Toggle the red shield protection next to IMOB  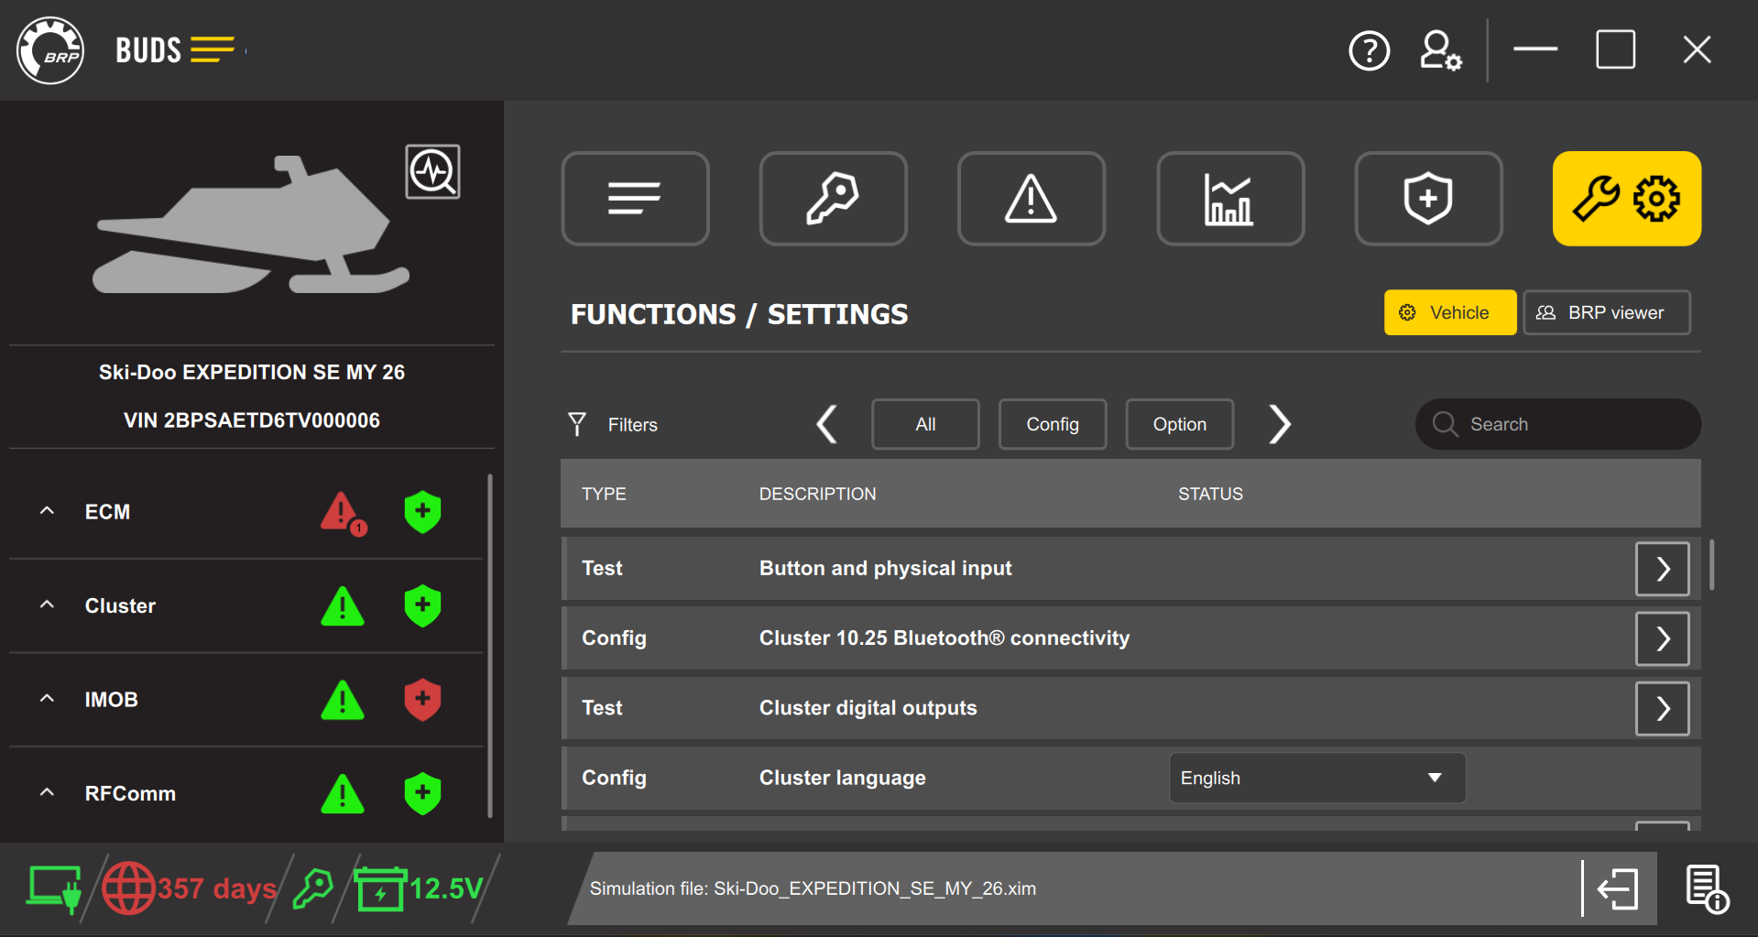(x=421, y=699)
